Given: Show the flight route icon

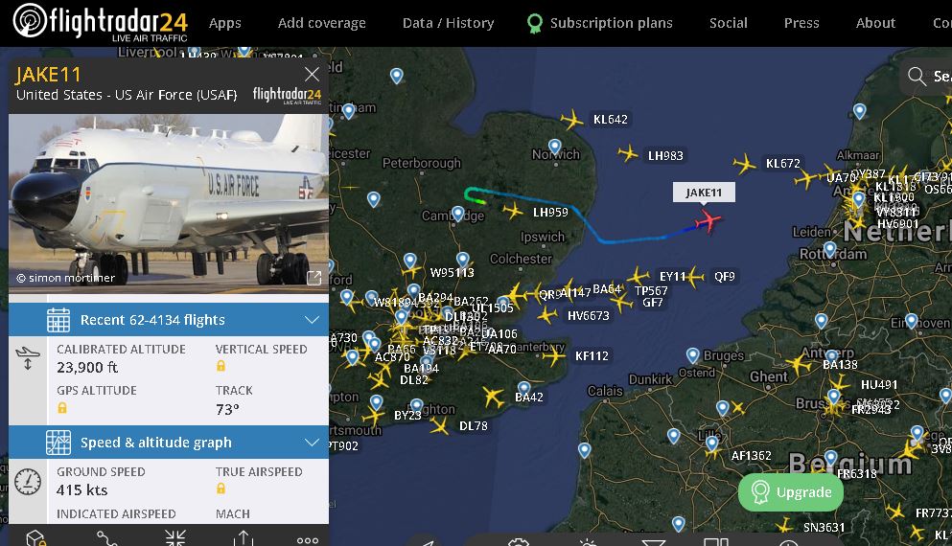Looking at the screenshot, I should [106, 538].
